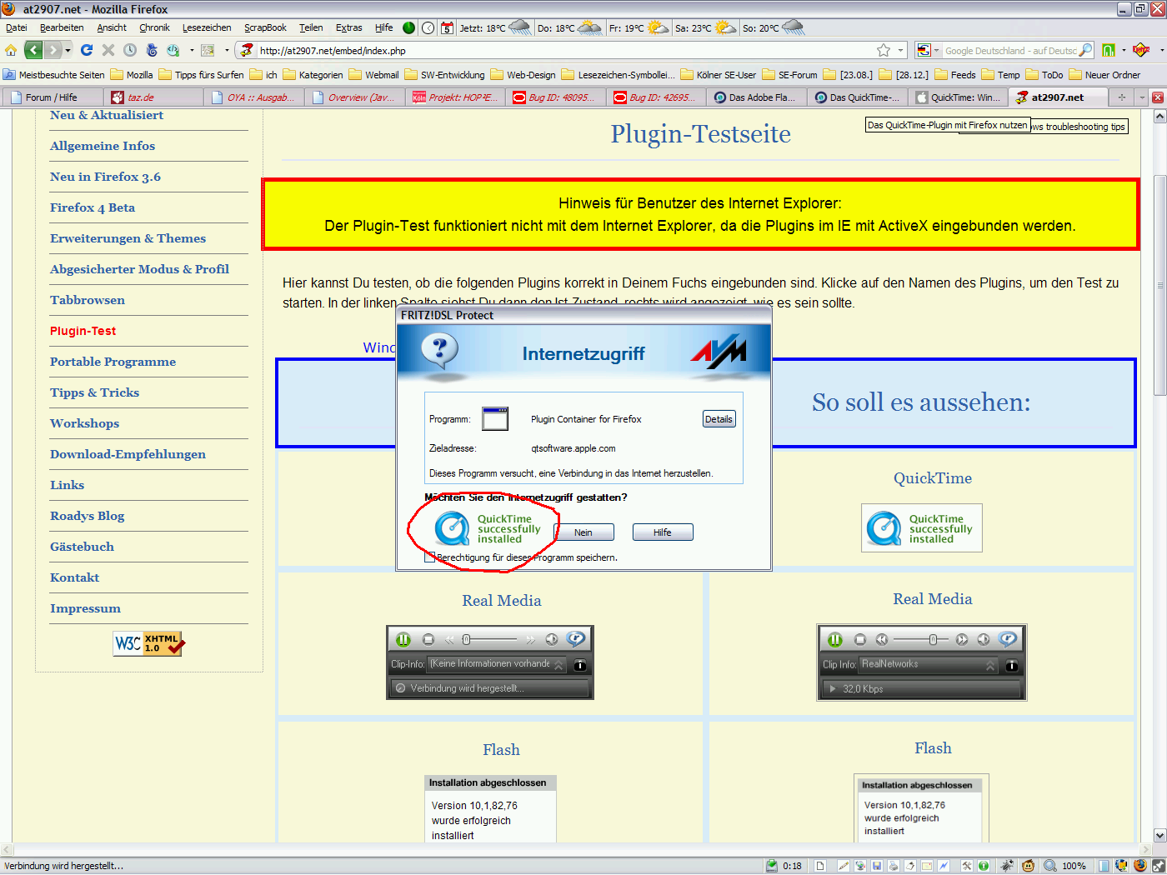This screenshot has height=875, width=1167.
Task: Switch to the 'Das Adobe Fla...' tab
Action: [x=755, y=97]
